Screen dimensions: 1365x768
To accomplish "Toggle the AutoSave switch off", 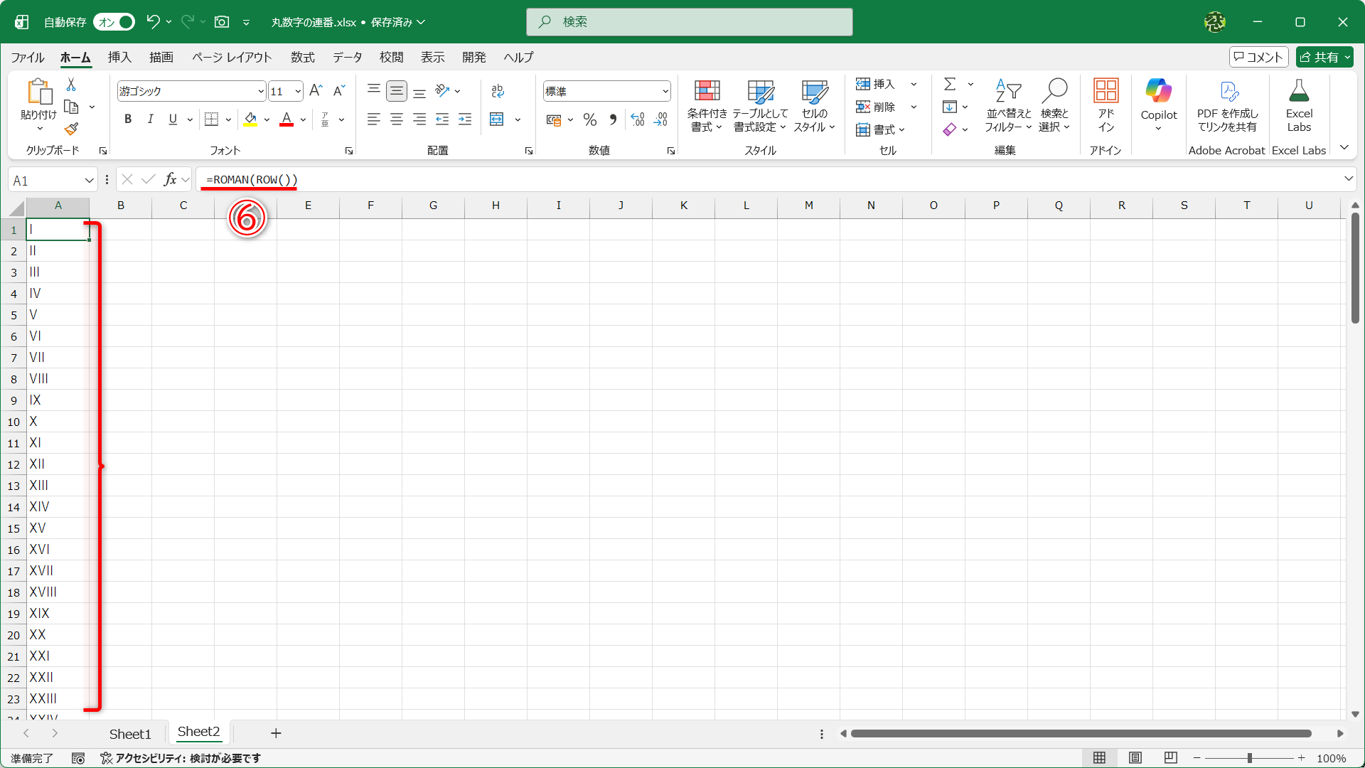I will click(x=114, y=22).
